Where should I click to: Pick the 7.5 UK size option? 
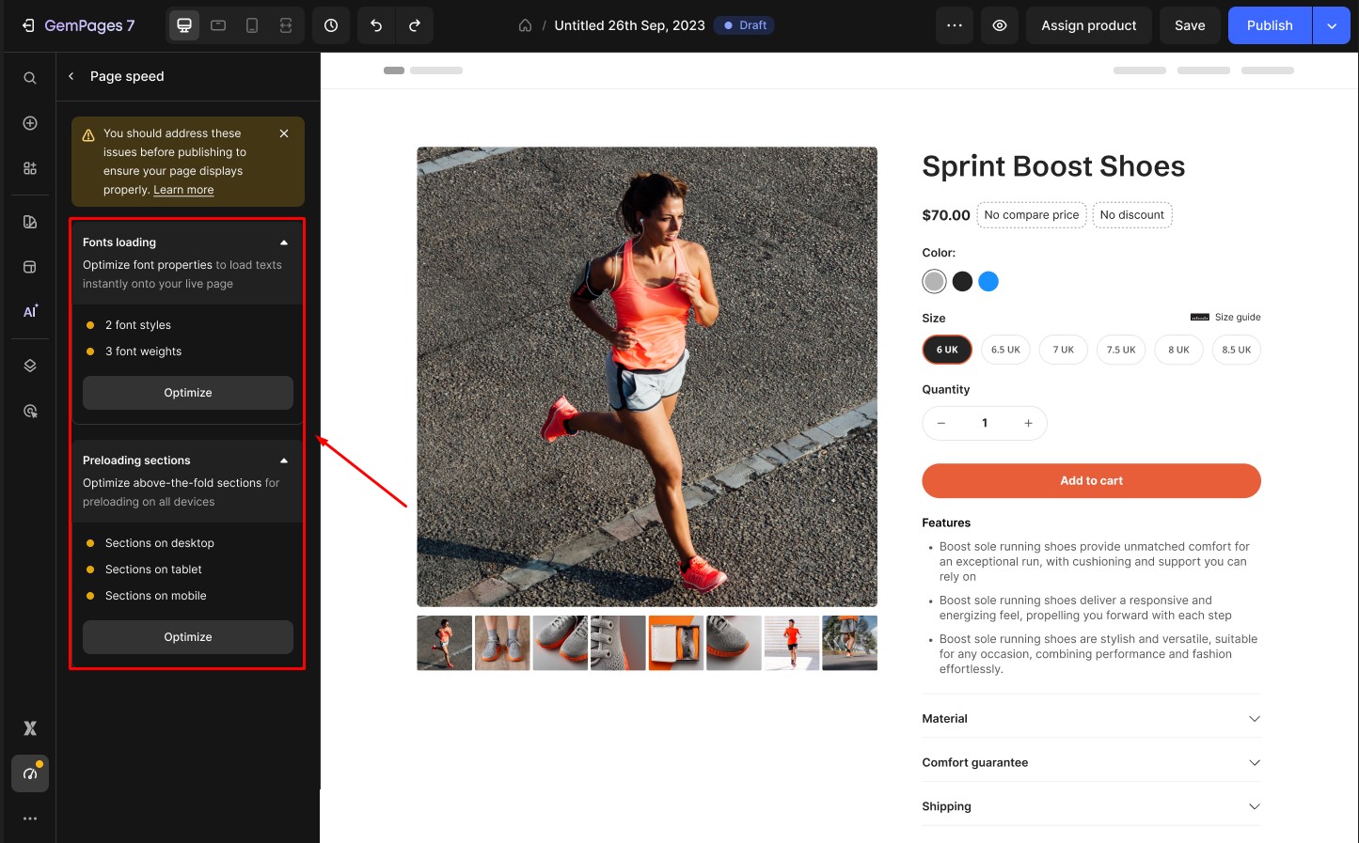coord(1120,349)
